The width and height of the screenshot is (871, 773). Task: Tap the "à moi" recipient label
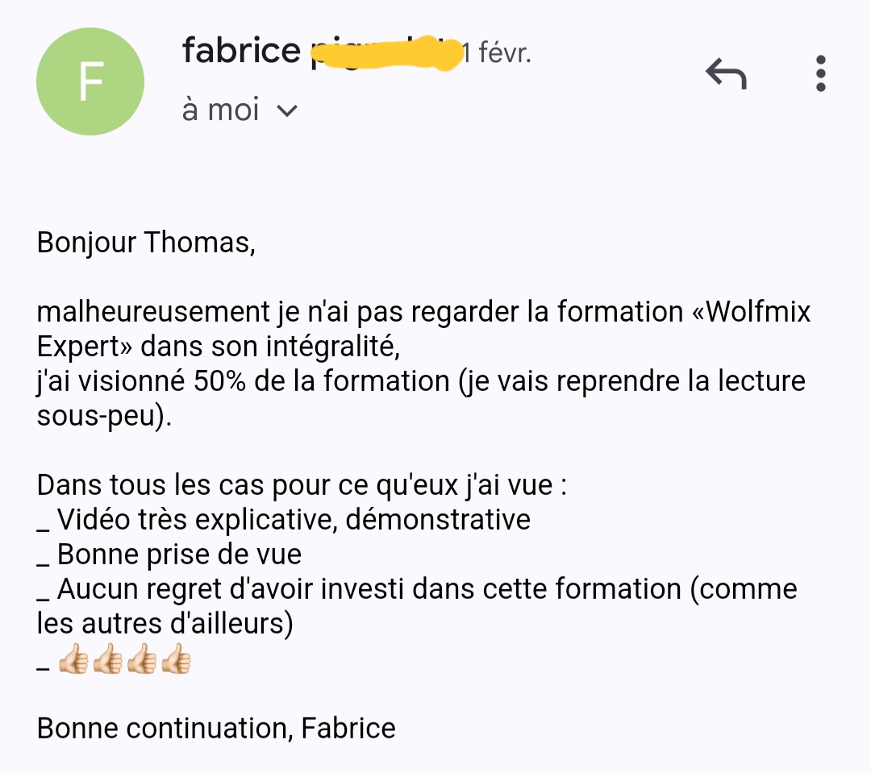(x=221, y=110)
